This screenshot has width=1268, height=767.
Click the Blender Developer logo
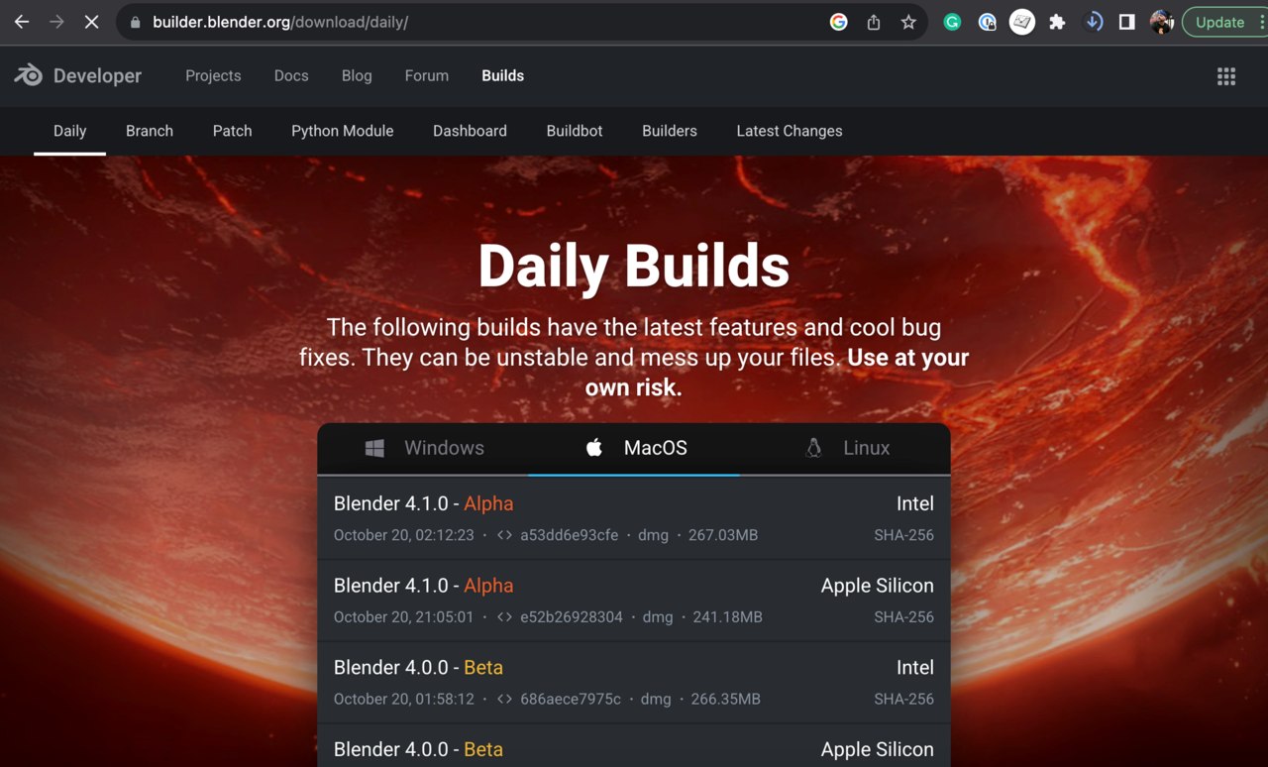pos(78,76)
